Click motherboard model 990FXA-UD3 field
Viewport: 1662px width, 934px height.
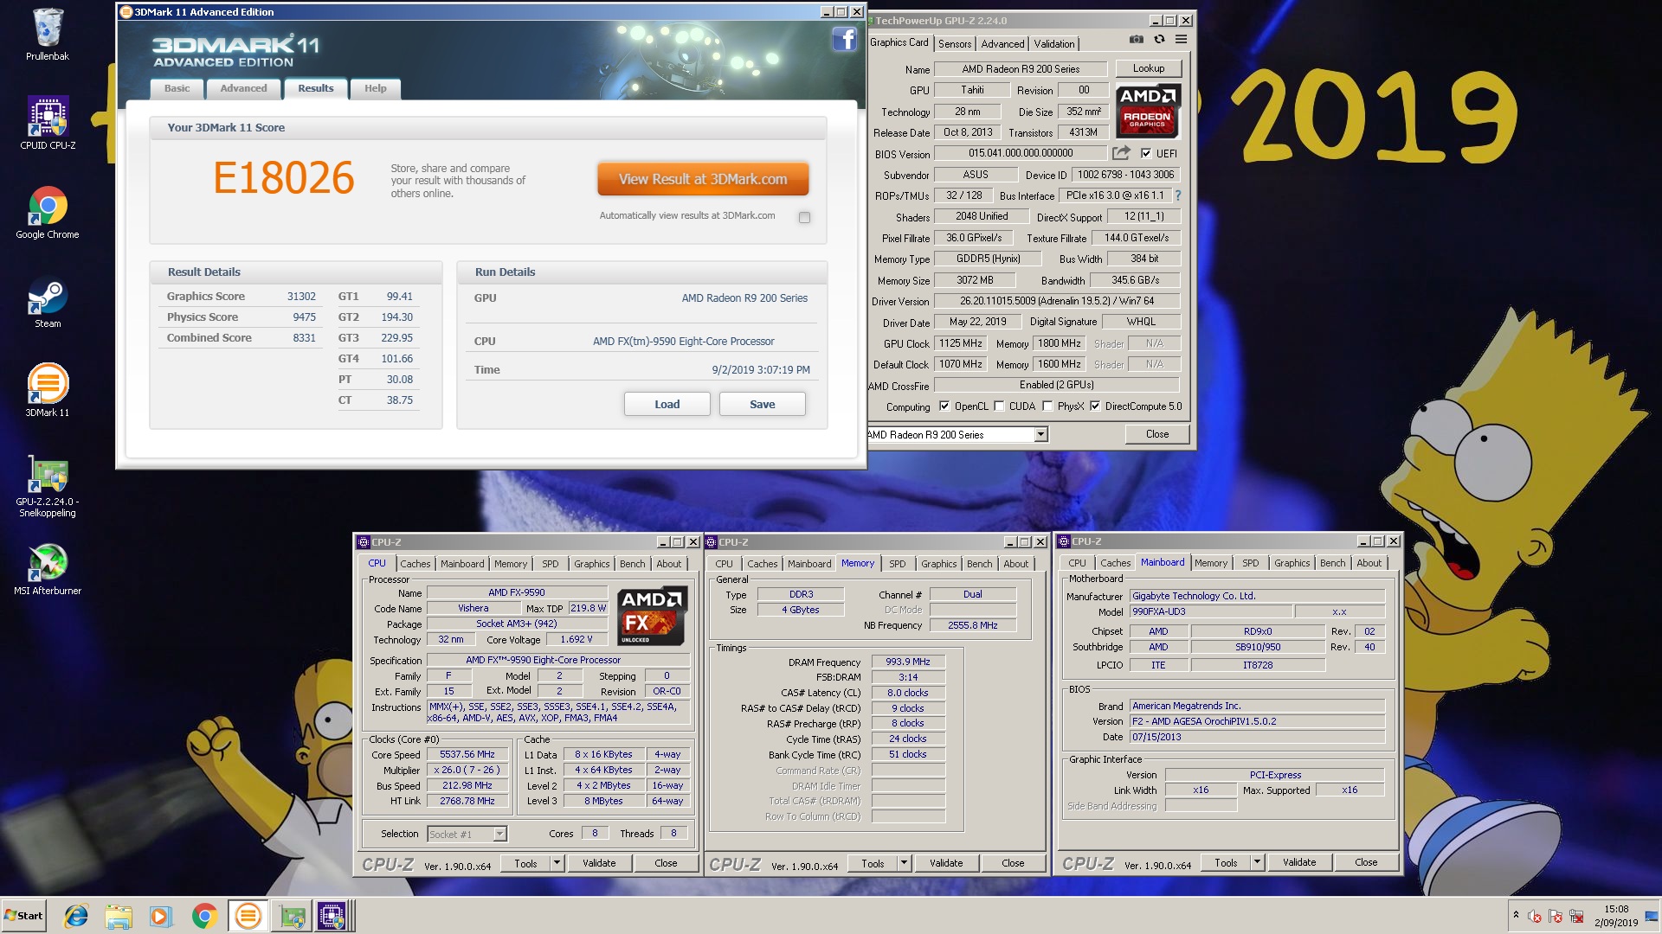tap(1211, 611)
